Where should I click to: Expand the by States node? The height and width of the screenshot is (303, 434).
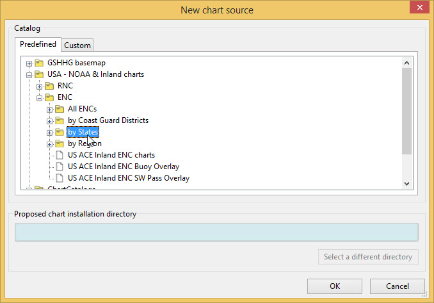[x=49, y=133]
